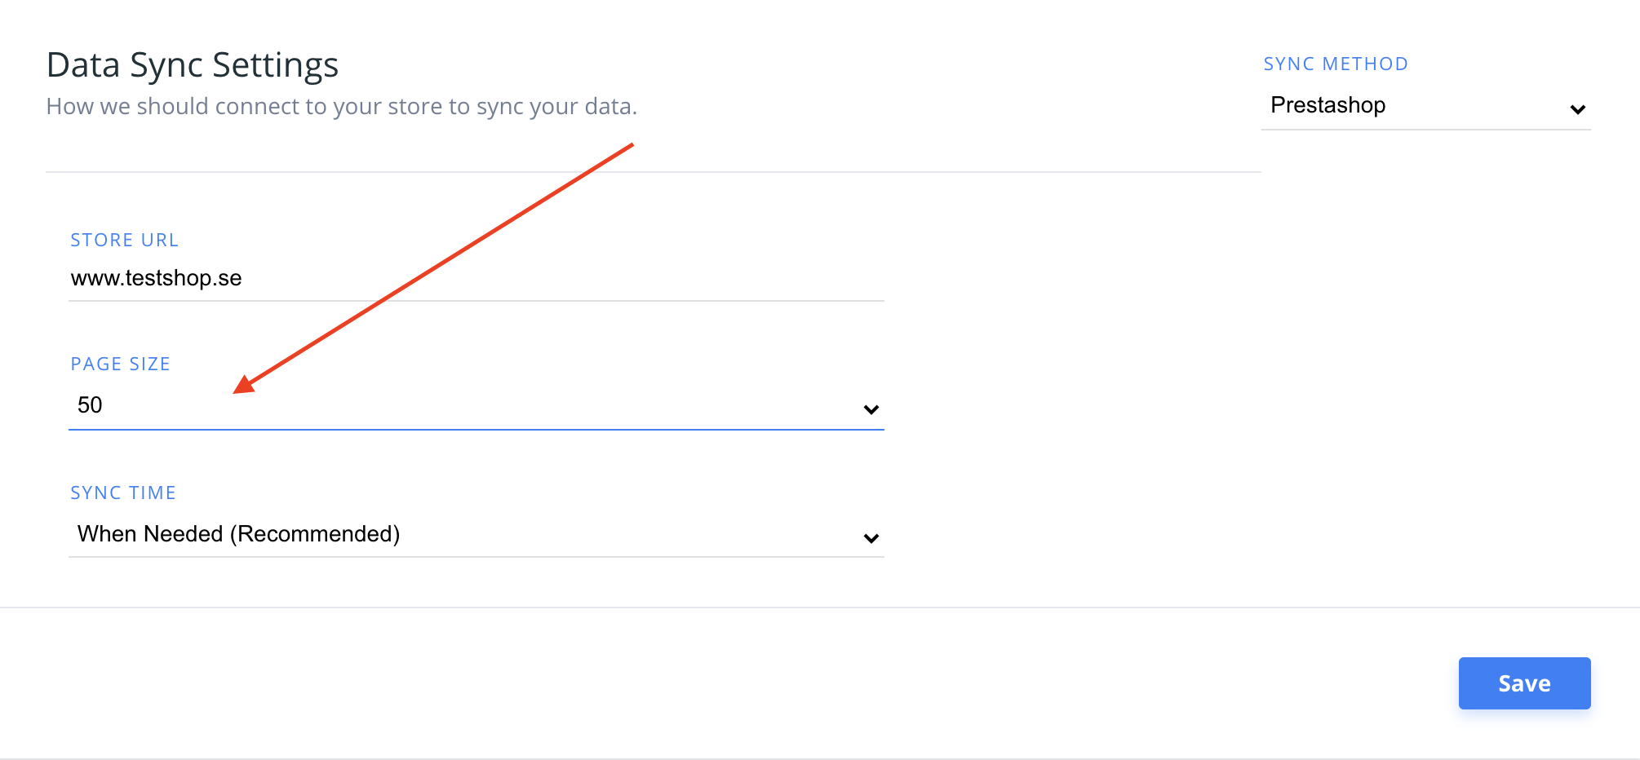Image resolution: width=1640 pixels, height=760 pixels.
Task: Focus the Store URL field with www.testshop.se
Action: [x=473, y=278]
